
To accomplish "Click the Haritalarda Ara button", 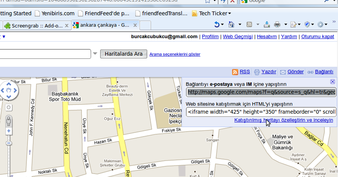I will point(123,54).
